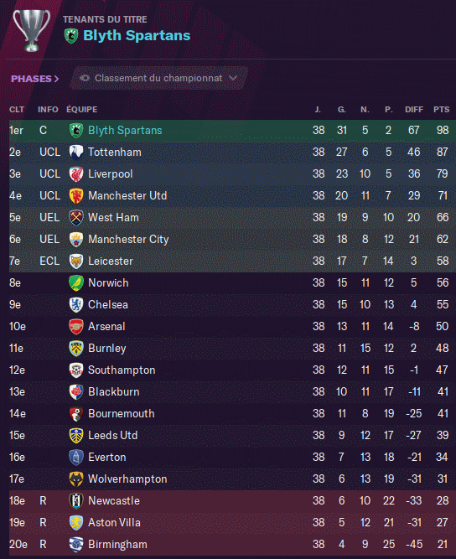Click the Tottenham club crest
Screen dimensions: 456x559
click(x=76, y=153)
